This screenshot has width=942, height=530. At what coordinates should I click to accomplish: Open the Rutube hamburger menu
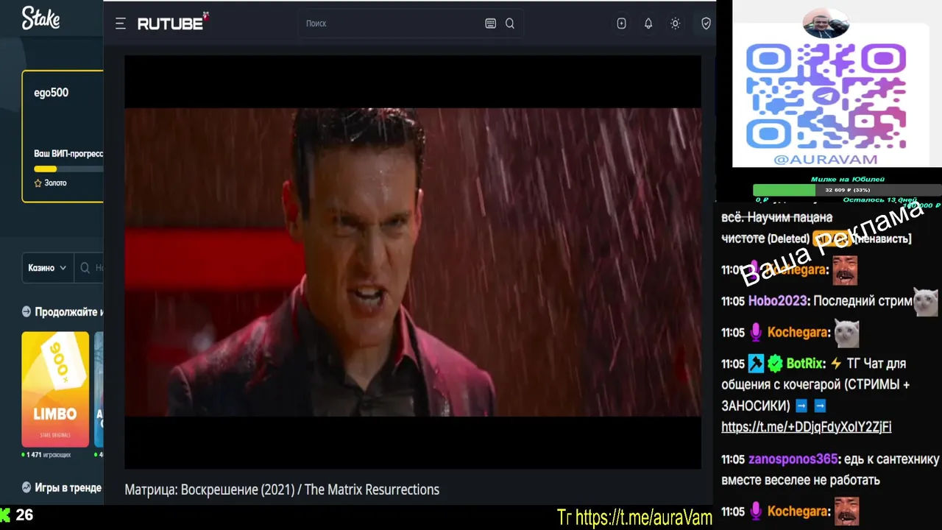point(121,24)
